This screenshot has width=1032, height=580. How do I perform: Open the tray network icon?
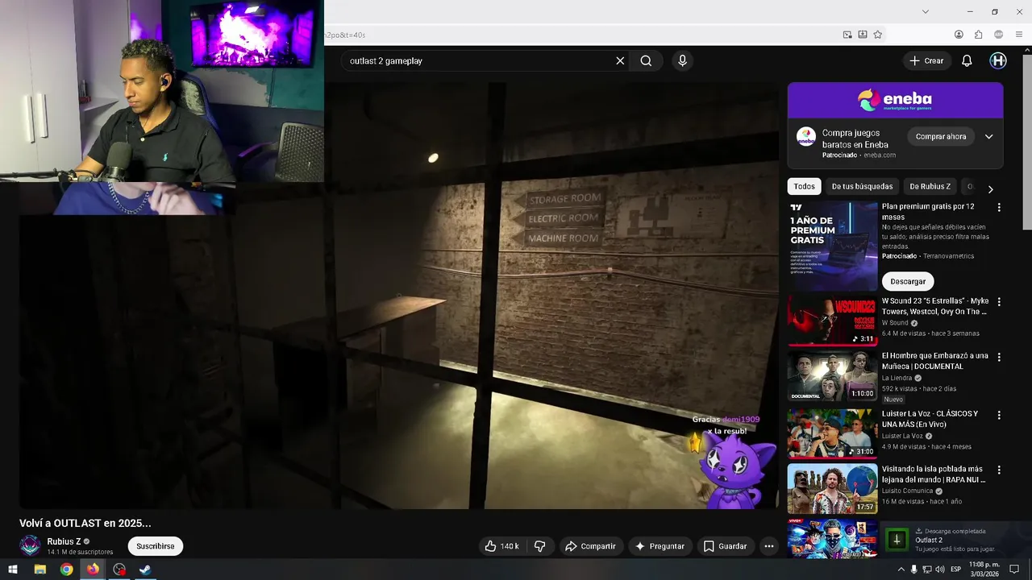tap(927, 570)
